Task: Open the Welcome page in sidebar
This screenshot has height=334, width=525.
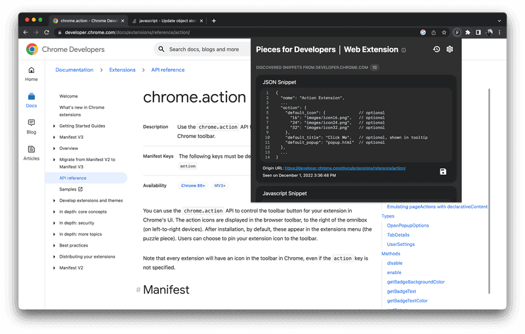Action: coord(69,96)
